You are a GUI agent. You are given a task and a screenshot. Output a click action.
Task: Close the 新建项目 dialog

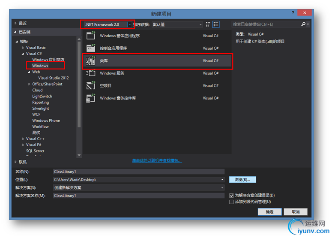point(305,13)
